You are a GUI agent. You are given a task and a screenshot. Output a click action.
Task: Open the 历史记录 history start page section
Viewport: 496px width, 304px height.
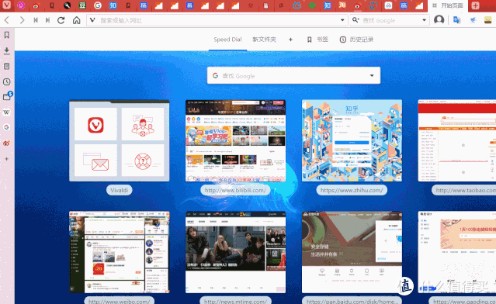(x=356, y=40)
